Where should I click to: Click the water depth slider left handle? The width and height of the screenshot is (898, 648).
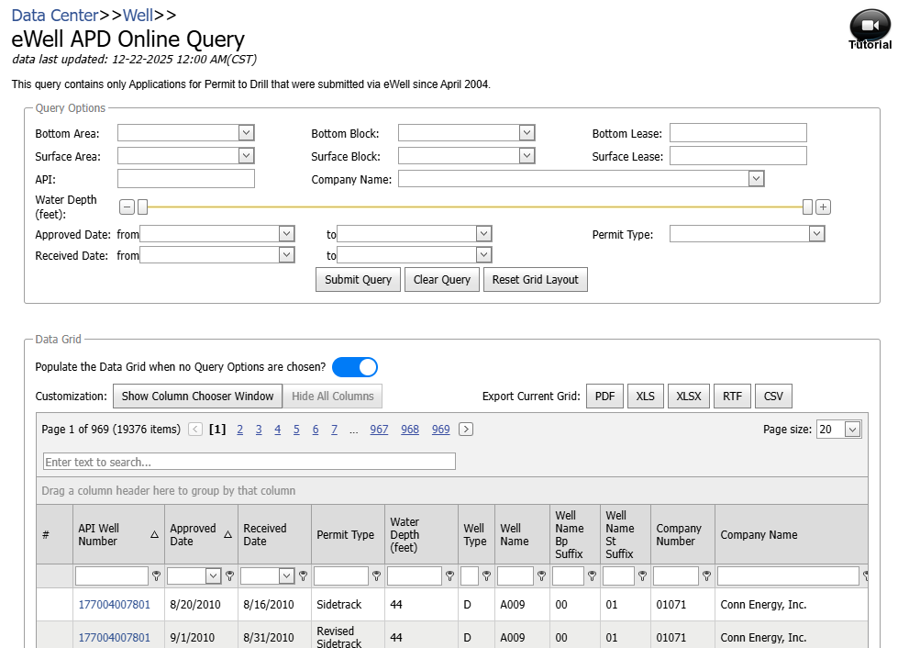(x=142, y=207)
